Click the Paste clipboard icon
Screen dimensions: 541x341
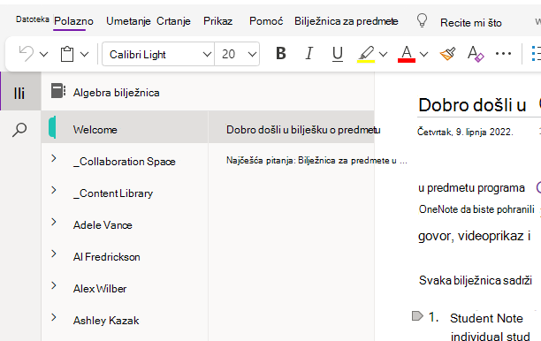[x=67, y=54]
